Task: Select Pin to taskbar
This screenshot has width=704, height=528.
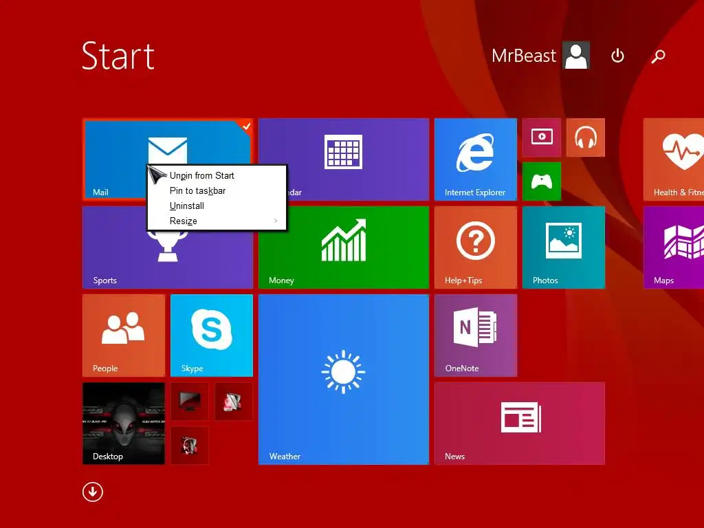Action: coord(217,191)
